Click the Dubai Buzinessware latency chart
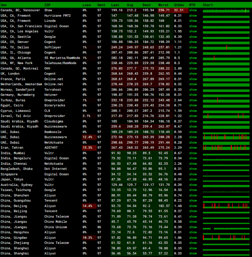Image resolution: width=252 pixels, height=257 pixels. tap(226, 137)
